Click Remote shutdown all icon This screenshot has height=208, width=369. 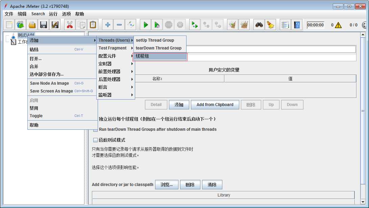coord(218,25)
